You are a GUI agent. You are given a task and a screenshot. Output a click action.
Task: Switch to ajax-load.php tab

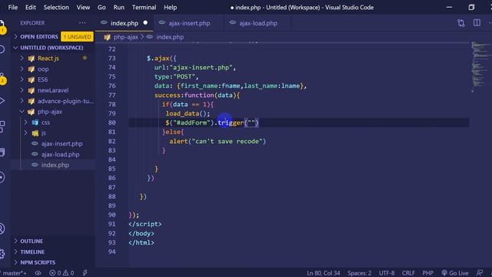point(258,23)
